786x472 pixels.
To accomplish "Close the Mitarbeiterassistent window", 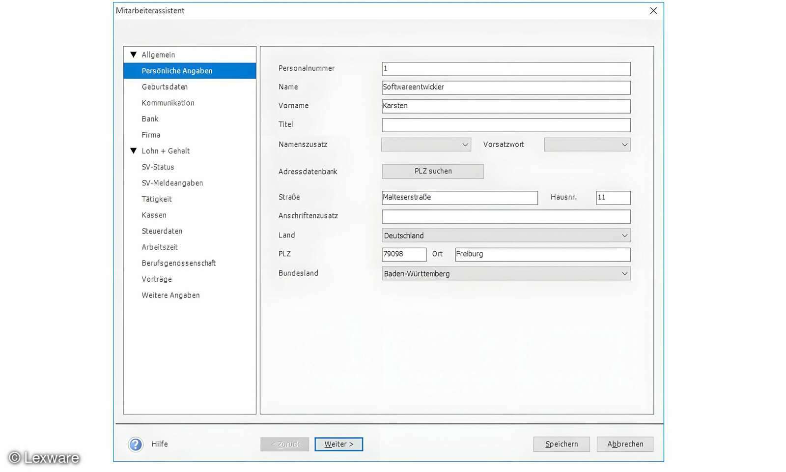I will coord(653,11).
